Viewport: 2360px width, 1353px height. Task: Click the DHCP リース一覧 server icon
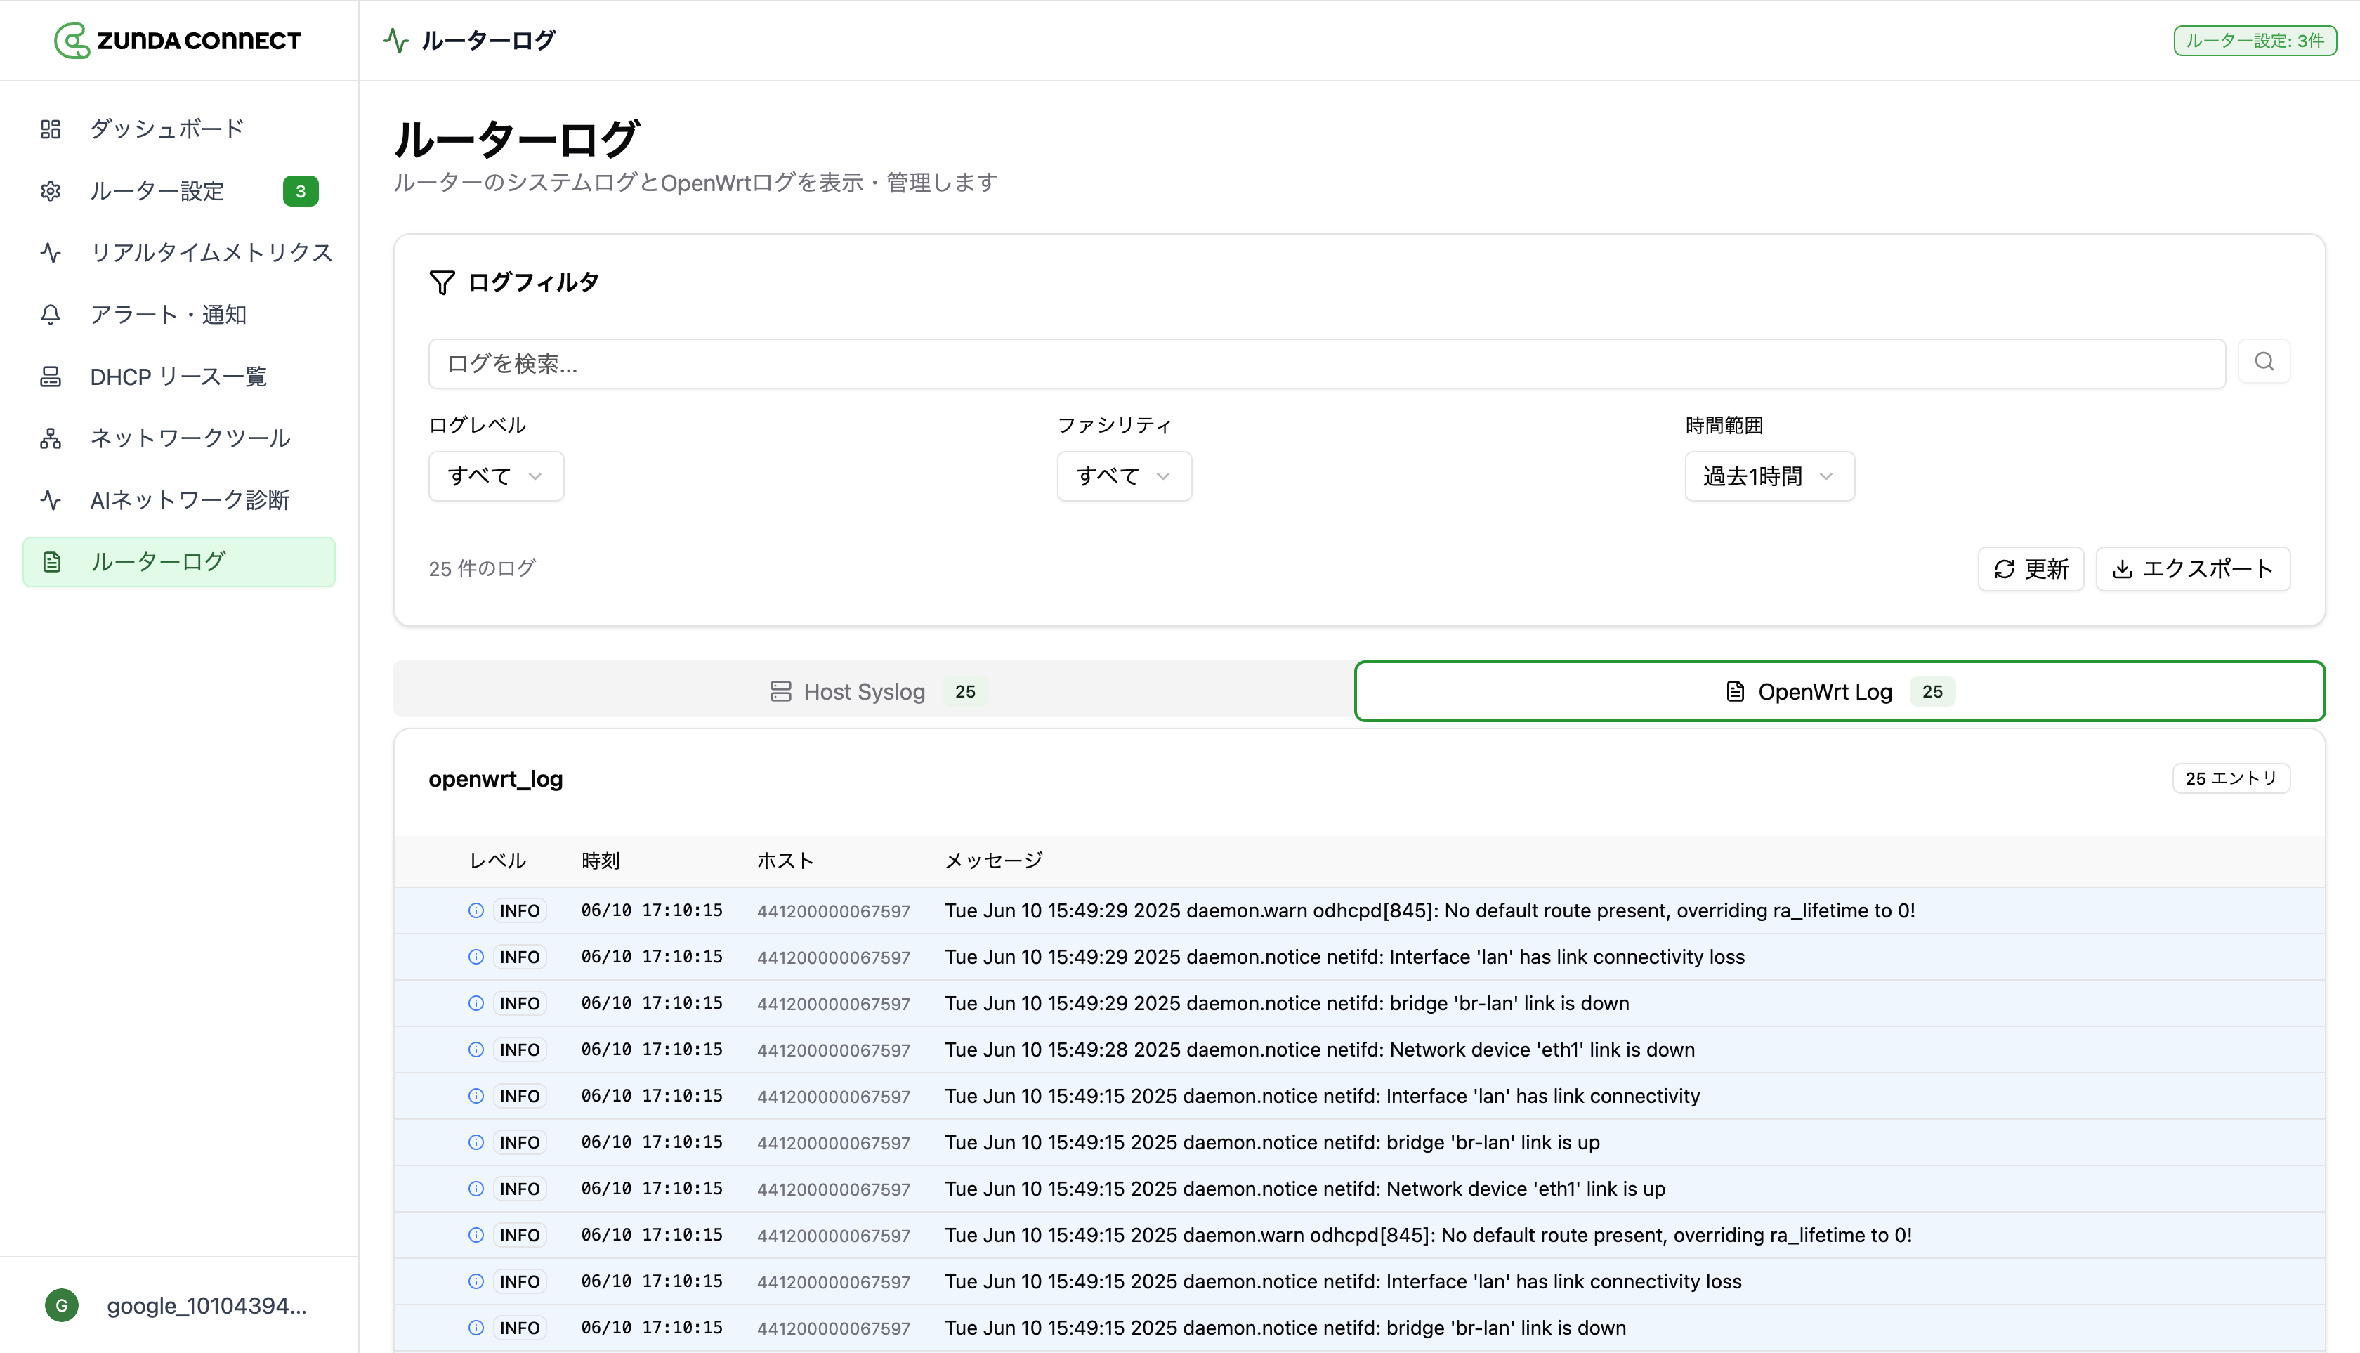point(51,377)
